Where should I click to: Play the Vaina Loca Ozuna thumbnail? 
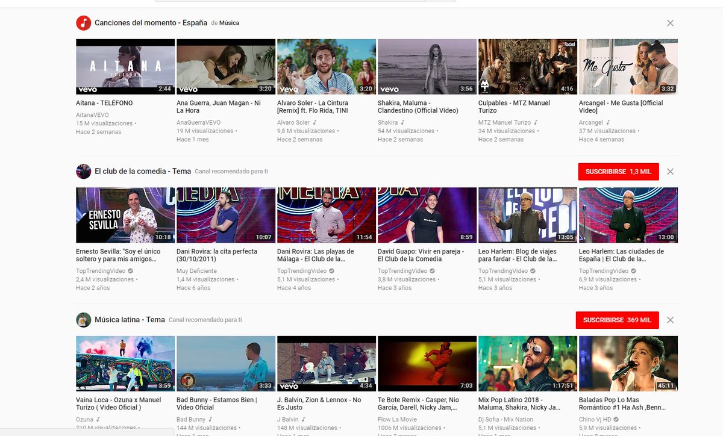125,364
